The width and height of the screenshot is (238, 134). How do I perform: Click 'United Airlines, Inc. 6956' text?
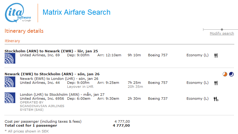42,99
